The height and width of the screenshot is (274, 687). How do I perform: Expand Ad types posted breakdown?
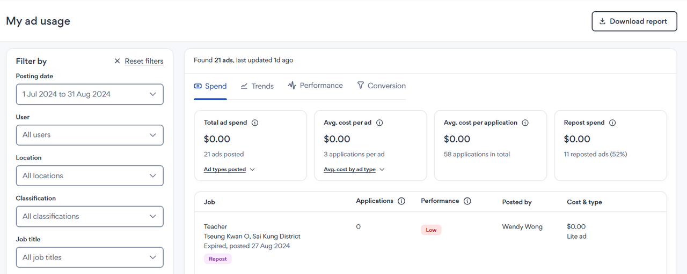229,170
